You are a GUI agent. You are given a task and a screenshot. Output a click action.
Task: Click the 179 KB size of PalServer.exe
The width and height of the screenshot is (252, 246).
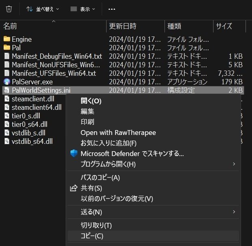[x=232, y=82]
